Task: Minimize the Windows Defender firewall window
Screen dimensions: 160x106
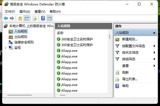Action: (127, 4)
